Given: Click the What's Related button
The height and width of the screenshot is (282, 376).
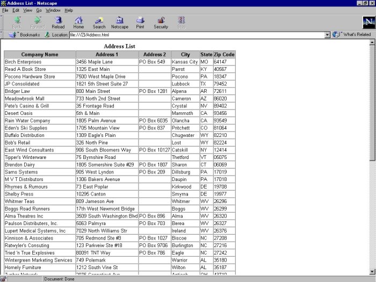Looking at the screenshot, I should [x=352, y=34].
